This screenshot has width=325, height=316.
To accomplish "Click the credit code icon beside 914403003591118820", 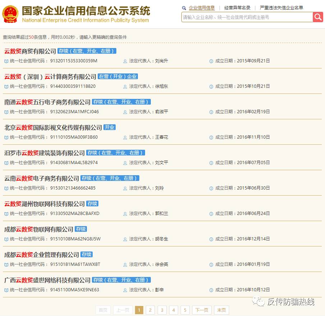I will click(x=6, y=87).
